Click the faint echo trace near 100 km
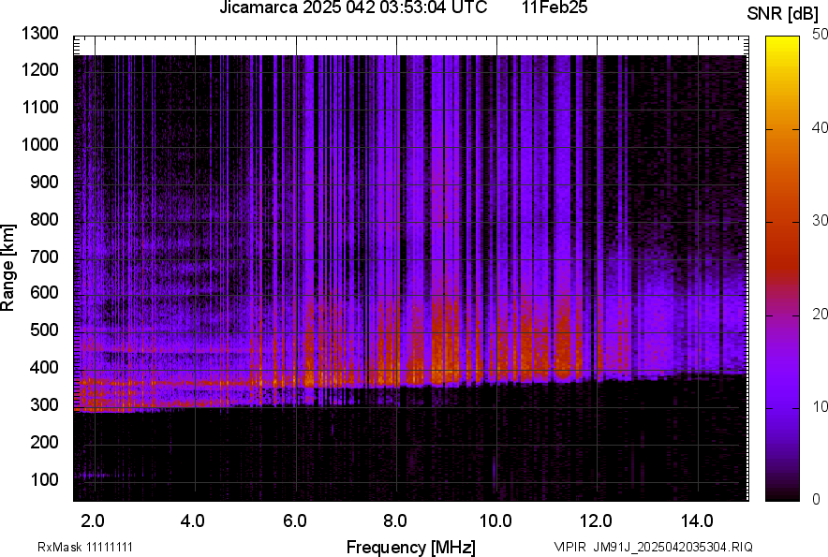This screenshot has width=828, height=557. (x=94, y=476)
